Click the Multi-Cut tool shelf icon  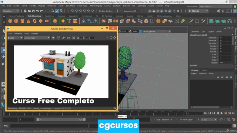191,21
